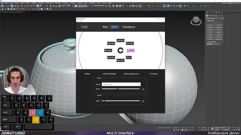This screenshot has height=135, width=241.
Task: Open the Standard Primitives category dropdown
Action: click(215, 18)
